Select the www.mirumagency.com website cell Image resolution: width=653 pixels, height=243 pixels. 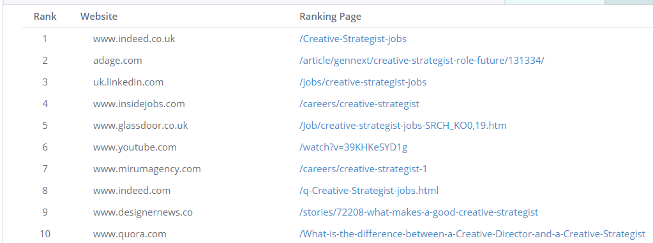[147, 169]
